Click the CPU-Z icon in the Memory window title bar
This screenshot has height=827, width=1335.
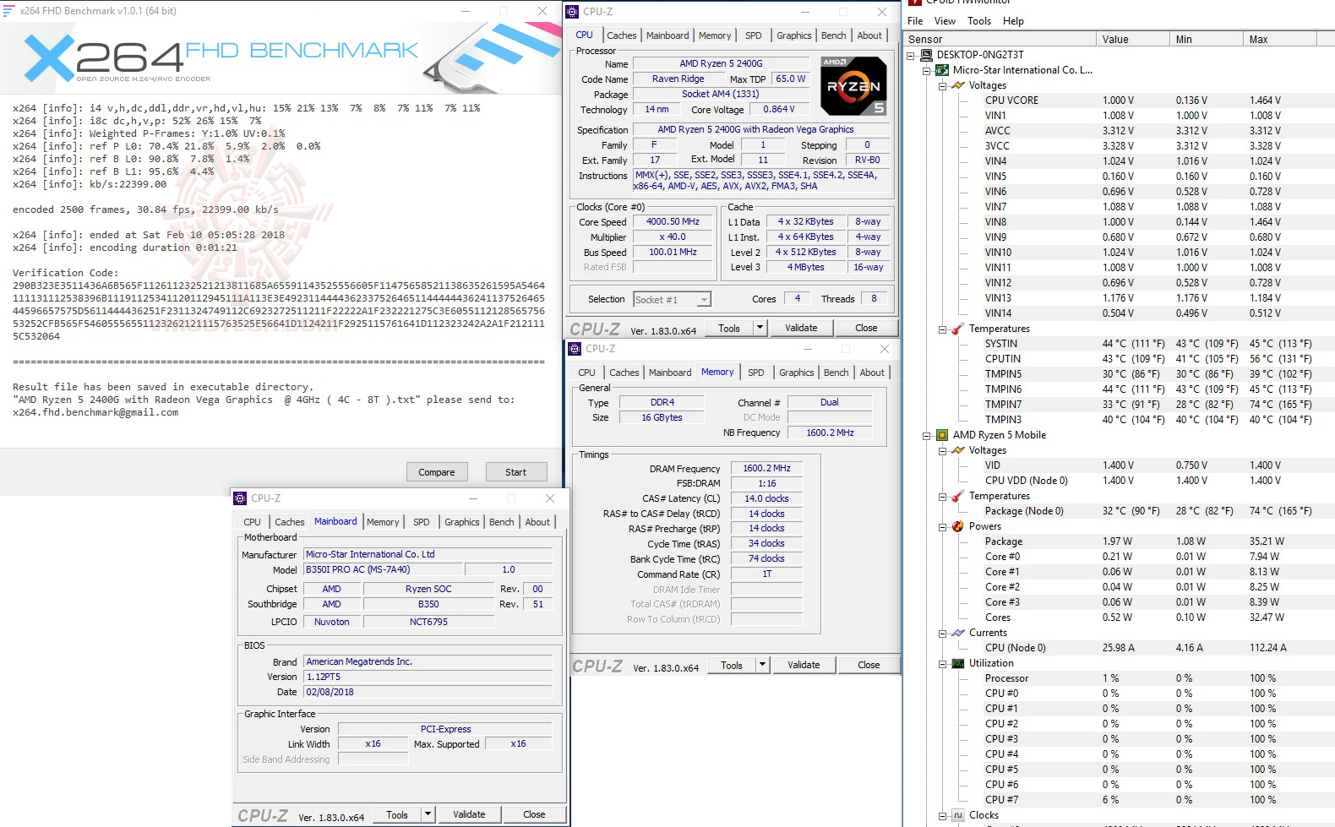click(575, 349)
